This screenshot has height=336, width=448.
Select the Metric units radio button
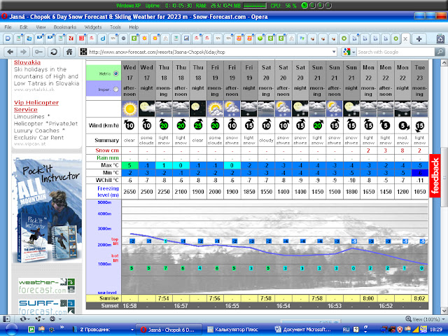115,73
